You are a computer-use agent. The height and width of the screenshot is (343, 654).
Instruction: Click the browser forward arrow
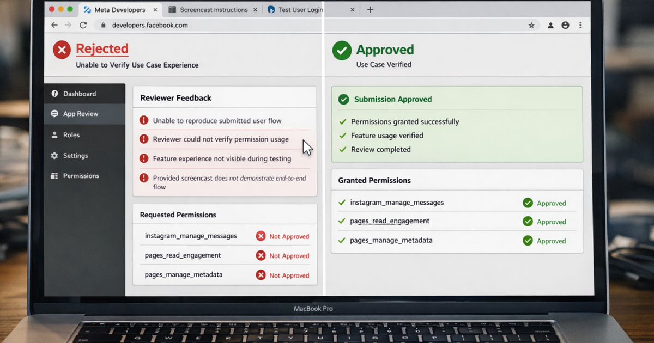click(x=68, y=25)
